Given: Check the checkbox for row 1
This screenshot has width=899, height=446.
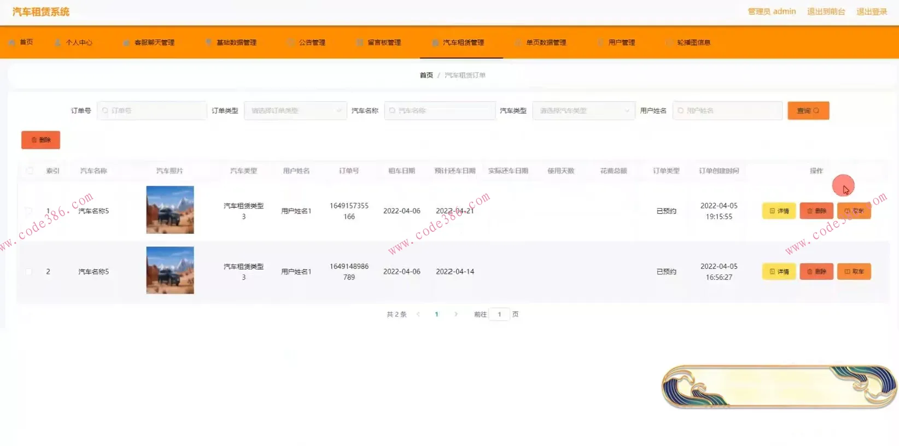Looking at the screenshot, I should (x=29, y=211).
